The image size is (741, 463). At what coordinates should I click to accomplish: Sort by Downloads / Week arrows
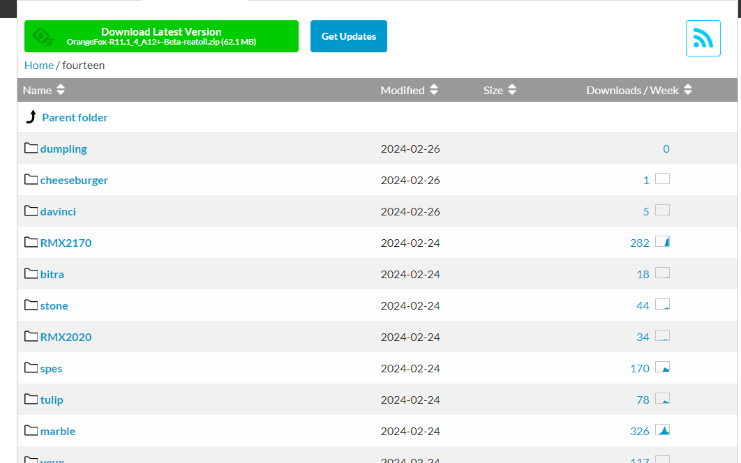point(687,90)
